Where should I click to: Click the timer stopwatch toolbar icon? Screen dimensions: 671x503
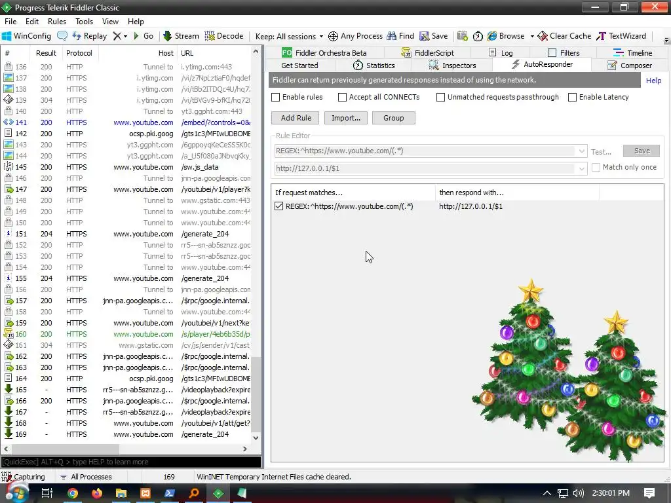pos(478,36)
